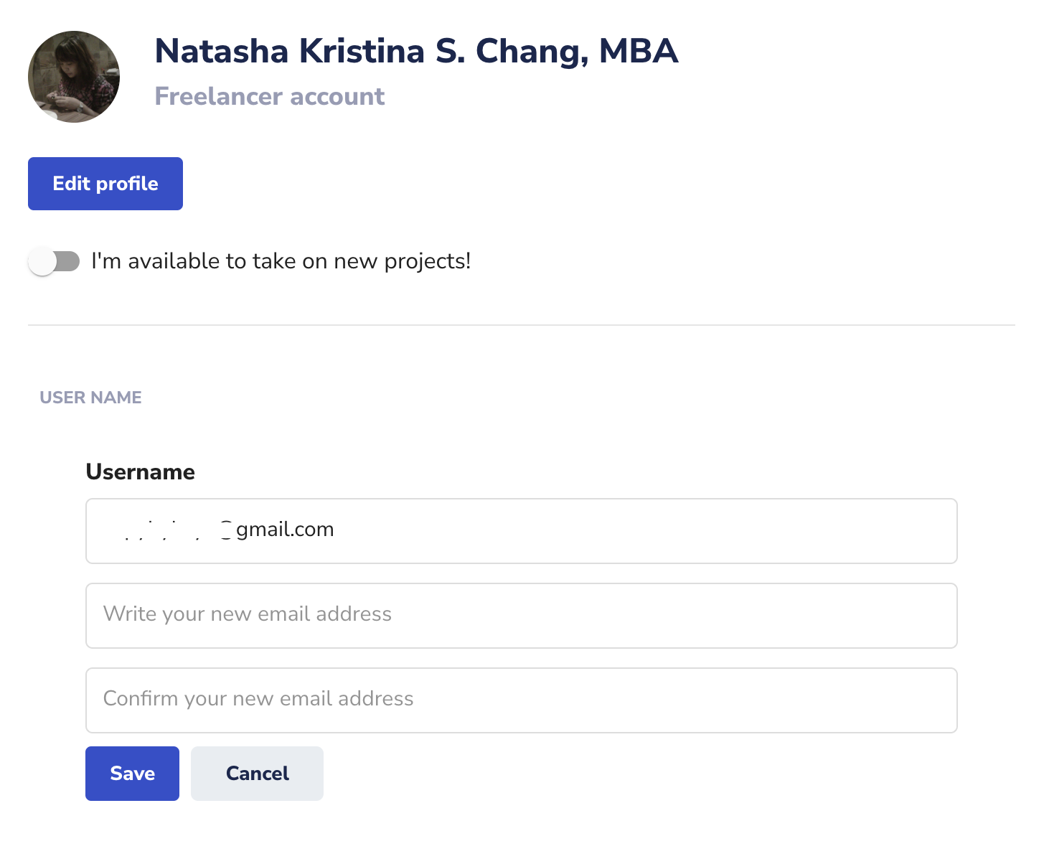Image resolution: width=1044 pixels, height=859 pixels.
Task: Focus the "Confirm your new email address" field
Action: [522, 700]
